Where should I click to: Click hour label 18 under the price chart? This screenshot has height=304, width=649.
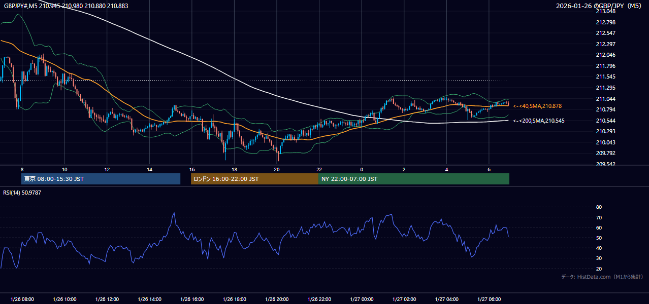[234, 169]
